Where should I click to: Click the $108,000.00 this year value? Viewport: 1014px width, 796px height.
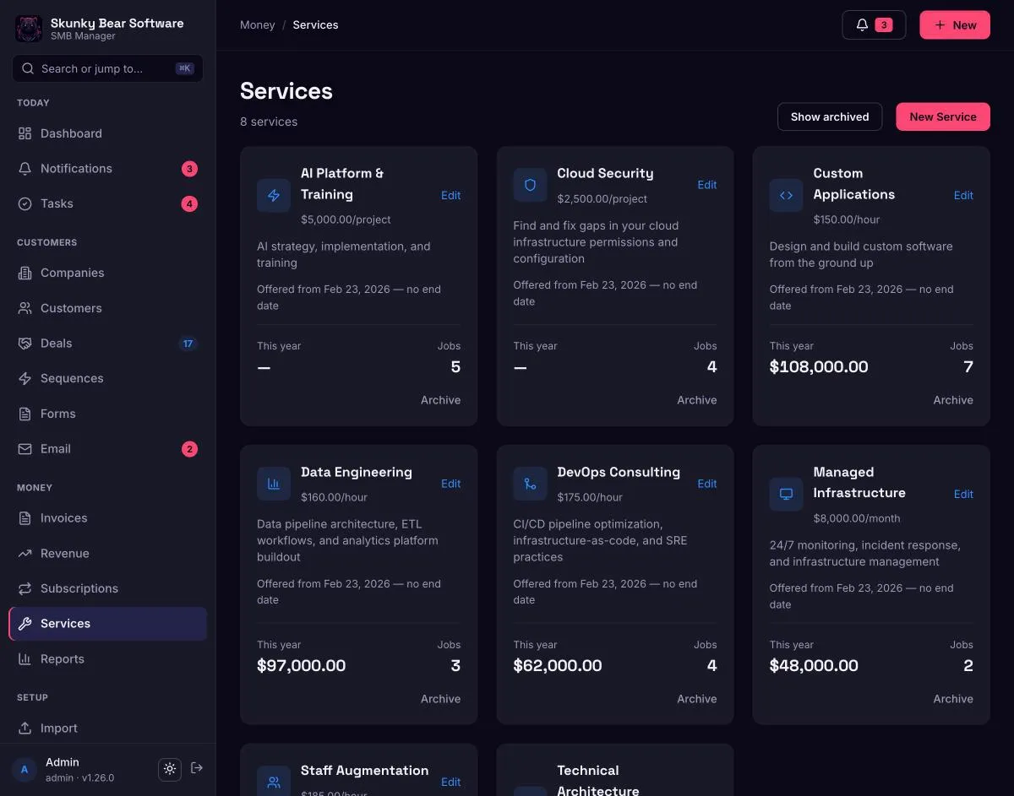(x=819, y=366)
